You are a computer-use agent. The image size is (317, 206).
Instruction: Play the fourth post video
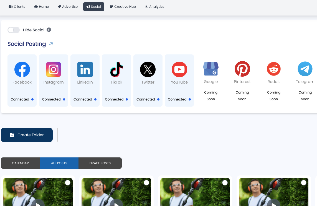coord(273,203)
